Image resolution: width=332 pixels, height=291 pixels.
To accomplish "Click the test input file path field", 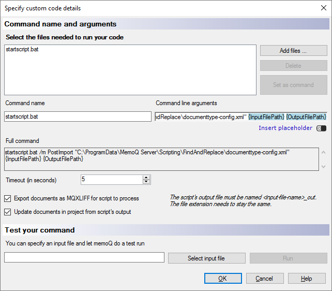I will tap(84, 258).
